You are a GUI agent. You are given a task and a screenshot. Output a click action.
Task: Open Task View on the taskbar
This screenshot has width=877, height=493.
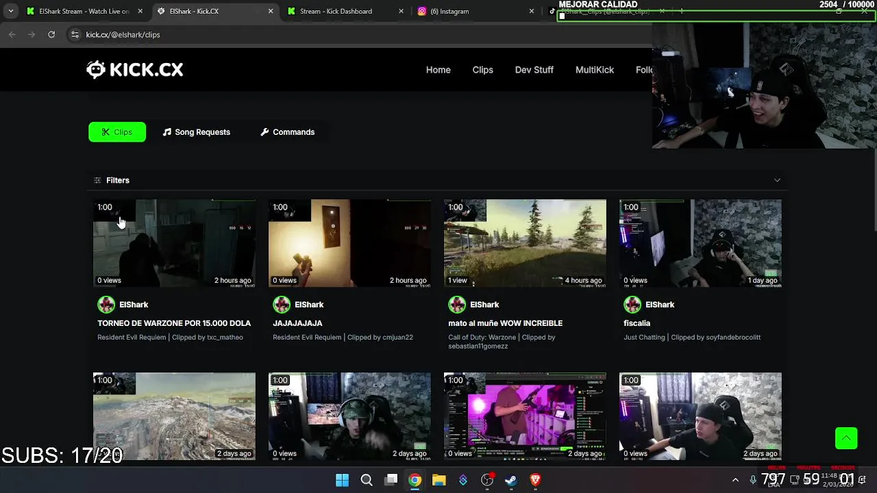(391, 480)
